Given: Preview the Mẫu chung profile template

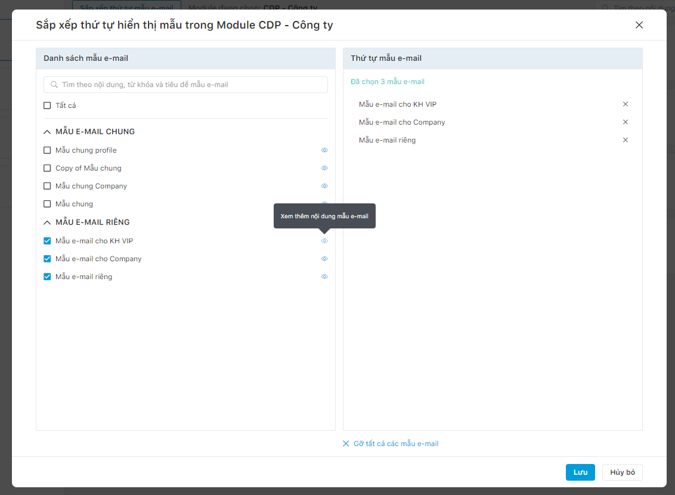Looking at the screenshot, I should point(324,150).
